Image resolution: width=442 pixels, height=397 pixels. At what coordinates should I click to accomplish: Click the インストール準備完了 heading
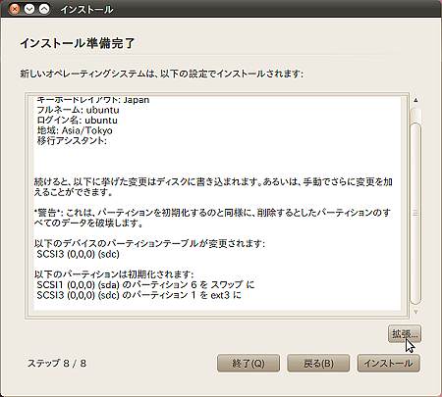(78, 43)
